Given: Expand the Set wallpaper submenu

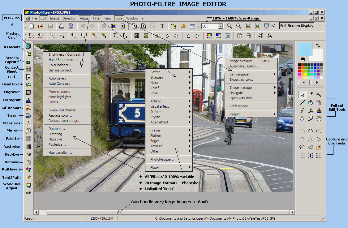Looking at the screenshot, I should pos(251,74).
